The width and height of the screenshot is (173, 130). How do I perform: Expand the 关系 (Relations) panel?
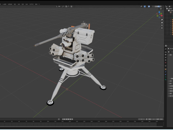(x=170, y=81)
